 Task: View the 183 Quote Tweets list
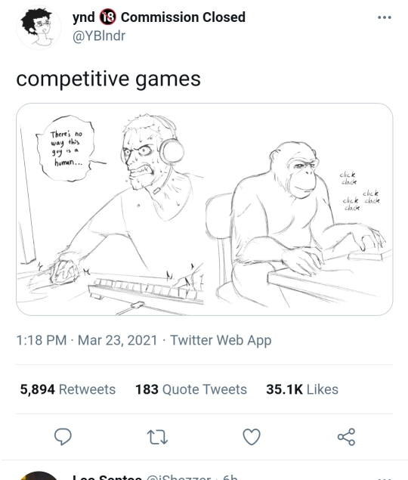pos(191,389)
